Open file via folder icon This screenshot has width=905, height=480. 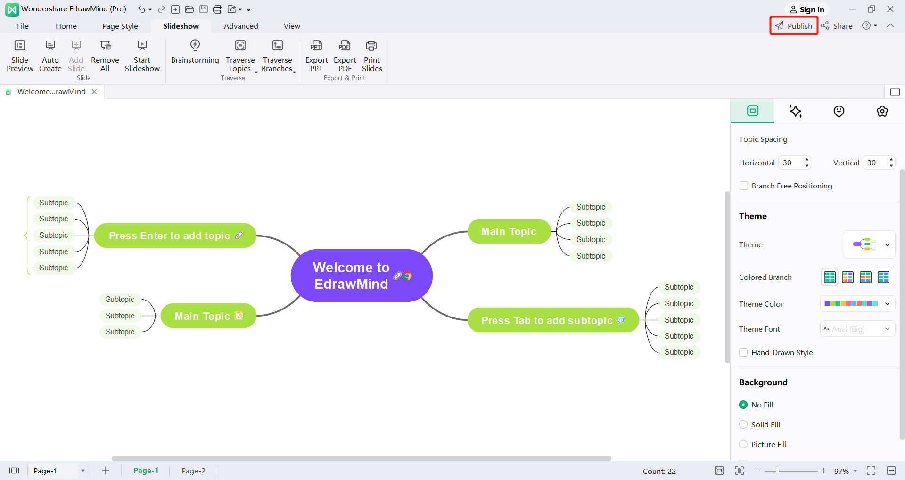coord(189,9)
